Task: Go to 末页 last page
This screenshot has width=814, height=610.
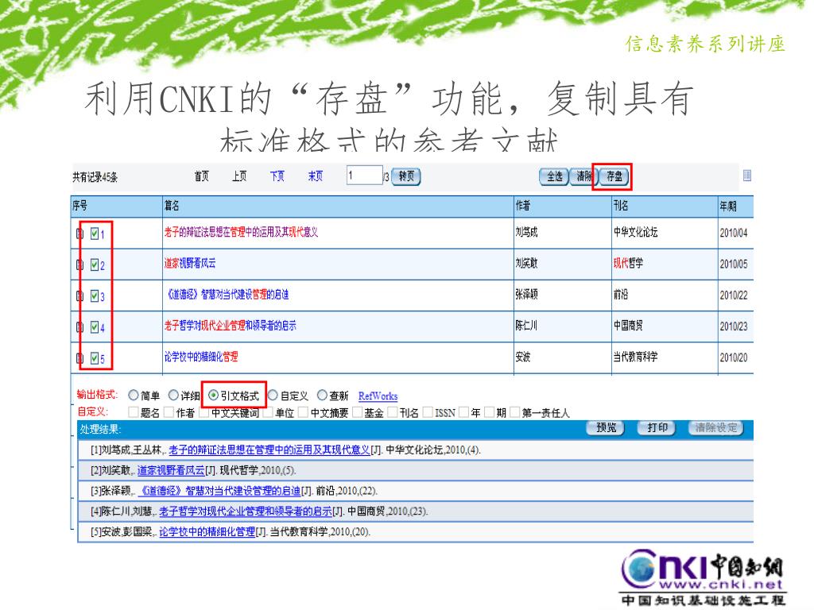Action: click(315, 176)
